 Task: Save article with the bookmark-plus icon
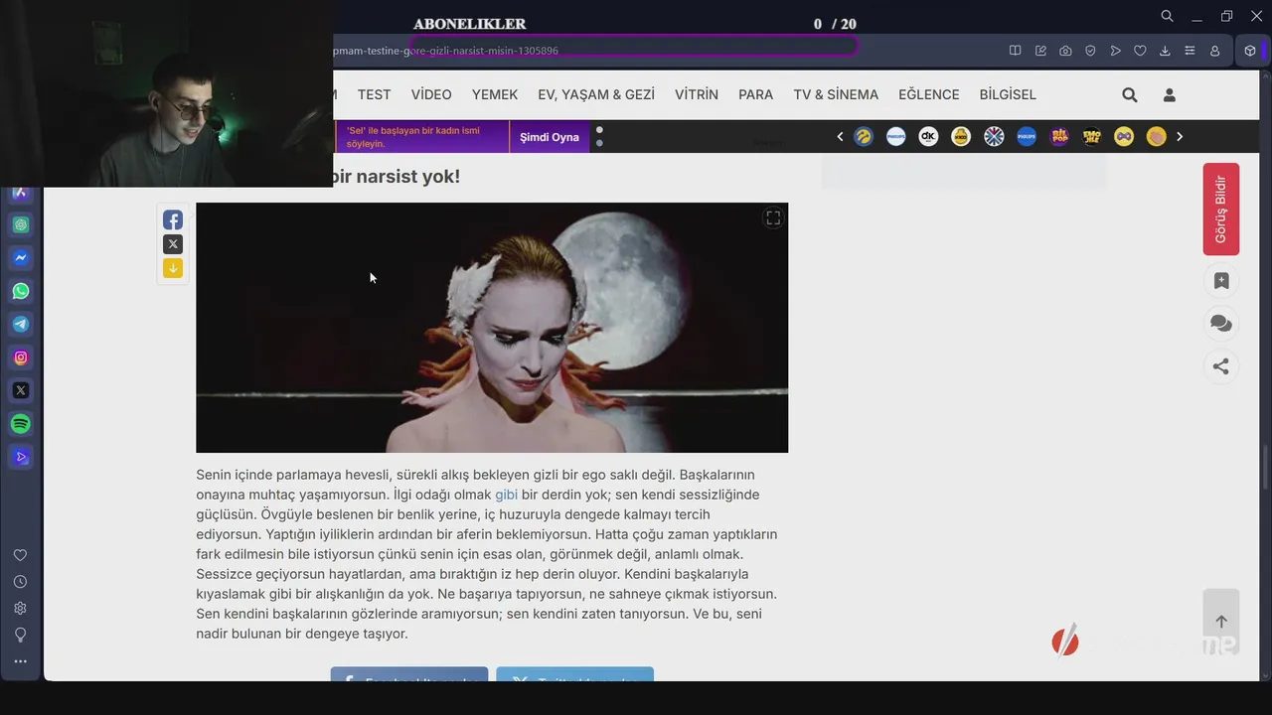pos(1221,281)
